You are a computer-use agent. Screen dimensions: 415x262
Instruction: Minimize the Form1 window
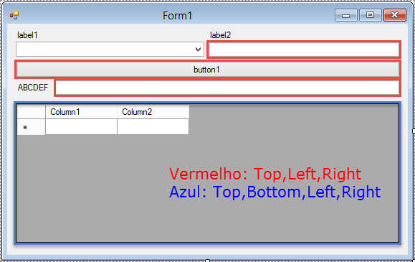pyautogui.click(x=346, y=15)
